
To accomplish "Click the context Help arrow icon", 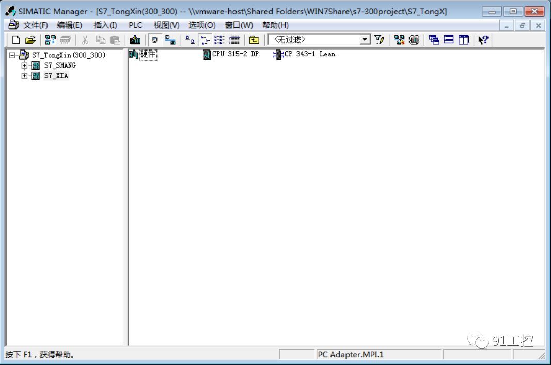I will click(x=483, y=40).
